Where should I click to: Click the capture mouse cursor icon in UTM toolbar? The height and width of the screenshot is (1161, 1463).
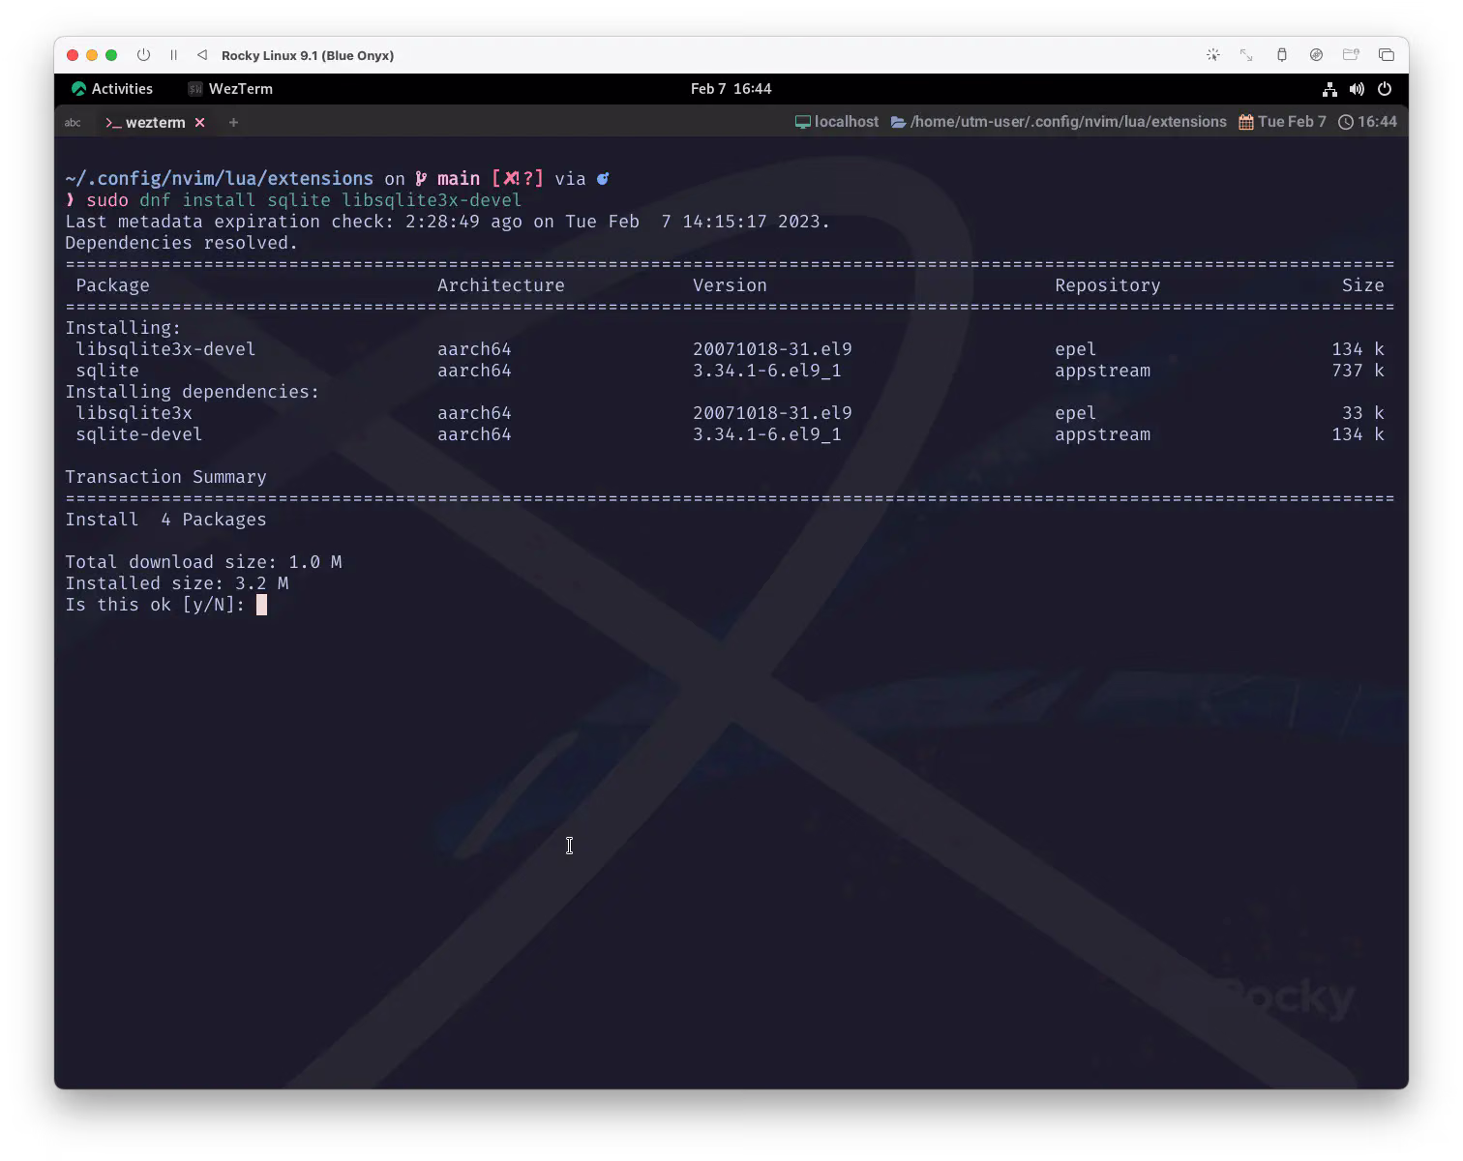(1212, 55)
